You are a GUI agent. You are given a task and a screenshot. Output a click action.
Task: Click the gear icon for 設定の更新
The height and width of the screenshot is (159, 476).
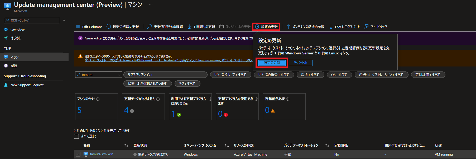[257, 27]
